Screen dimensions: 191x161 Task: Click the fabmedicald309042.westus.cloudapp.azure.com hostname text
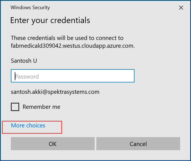(x=73, y=46)
